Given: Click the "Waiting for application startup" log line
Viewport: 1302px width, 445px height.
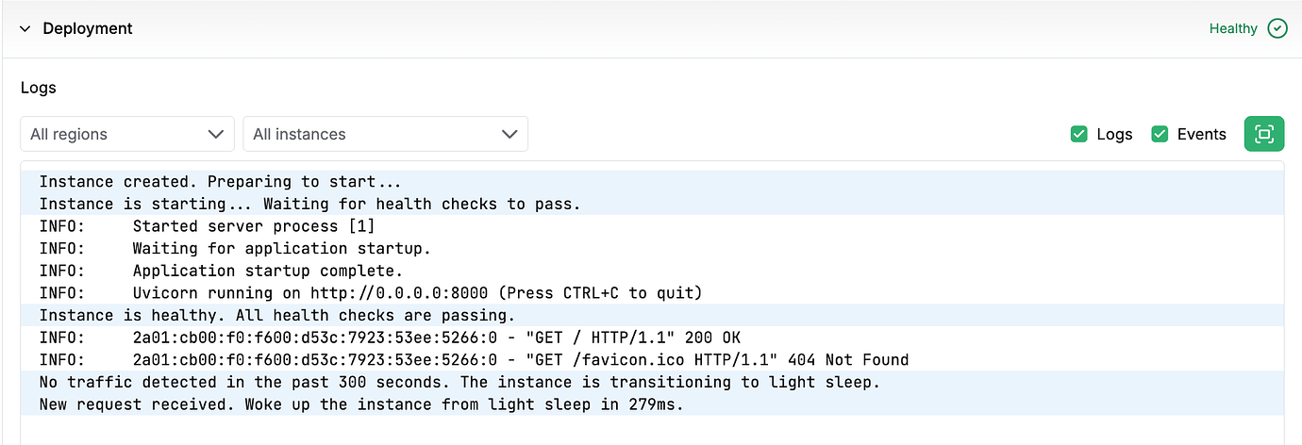Looking at the screenshot, I should click(x=281, y=249).
